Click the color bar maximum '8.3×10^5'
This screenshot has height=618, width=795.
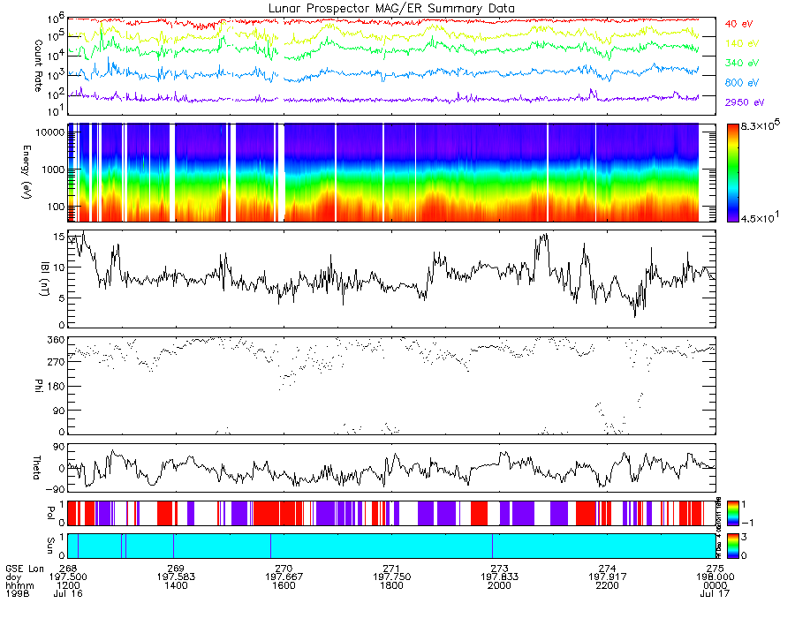coord(760,125)
